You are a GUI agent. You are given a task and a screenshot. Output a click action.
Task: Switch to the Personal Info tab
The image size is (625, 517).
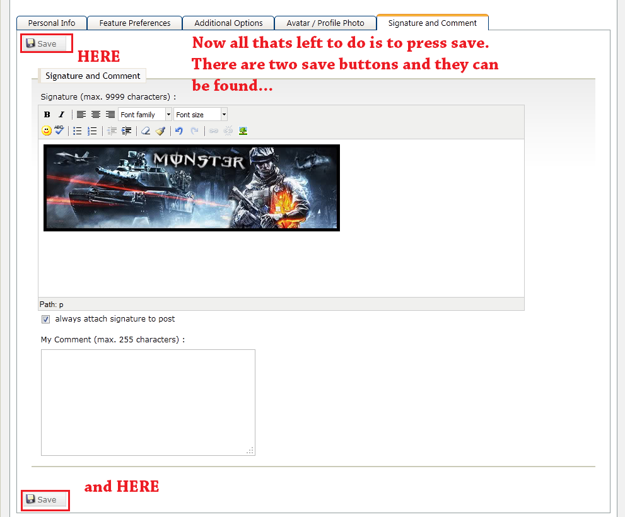(x=52, y=23)
